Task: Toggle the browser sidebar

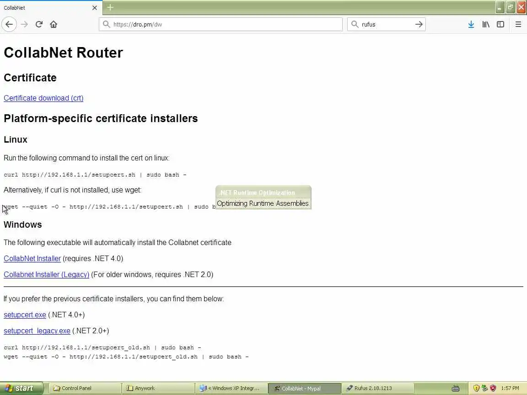Action: click(x=500, y=24)
